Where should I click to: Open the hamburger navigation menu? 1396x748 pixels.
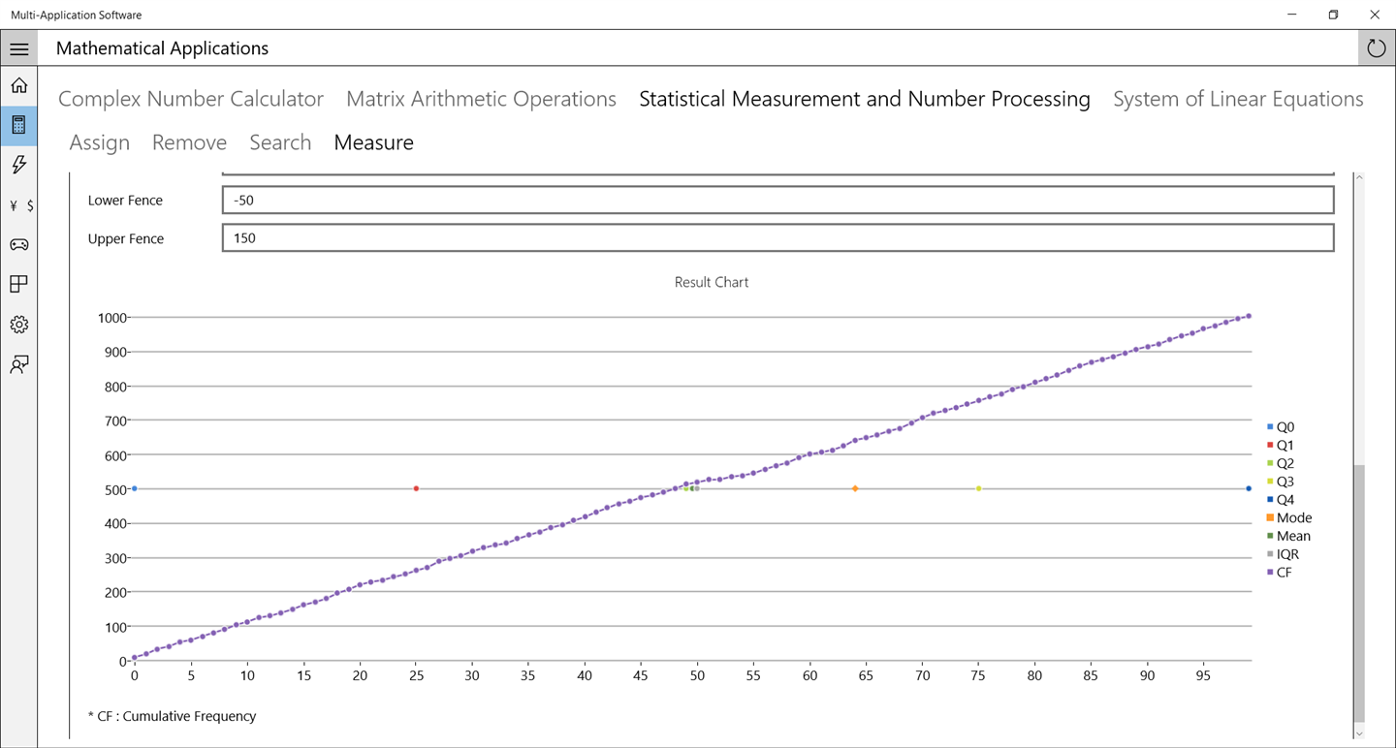pyautogui.click(x=18, y=48)
